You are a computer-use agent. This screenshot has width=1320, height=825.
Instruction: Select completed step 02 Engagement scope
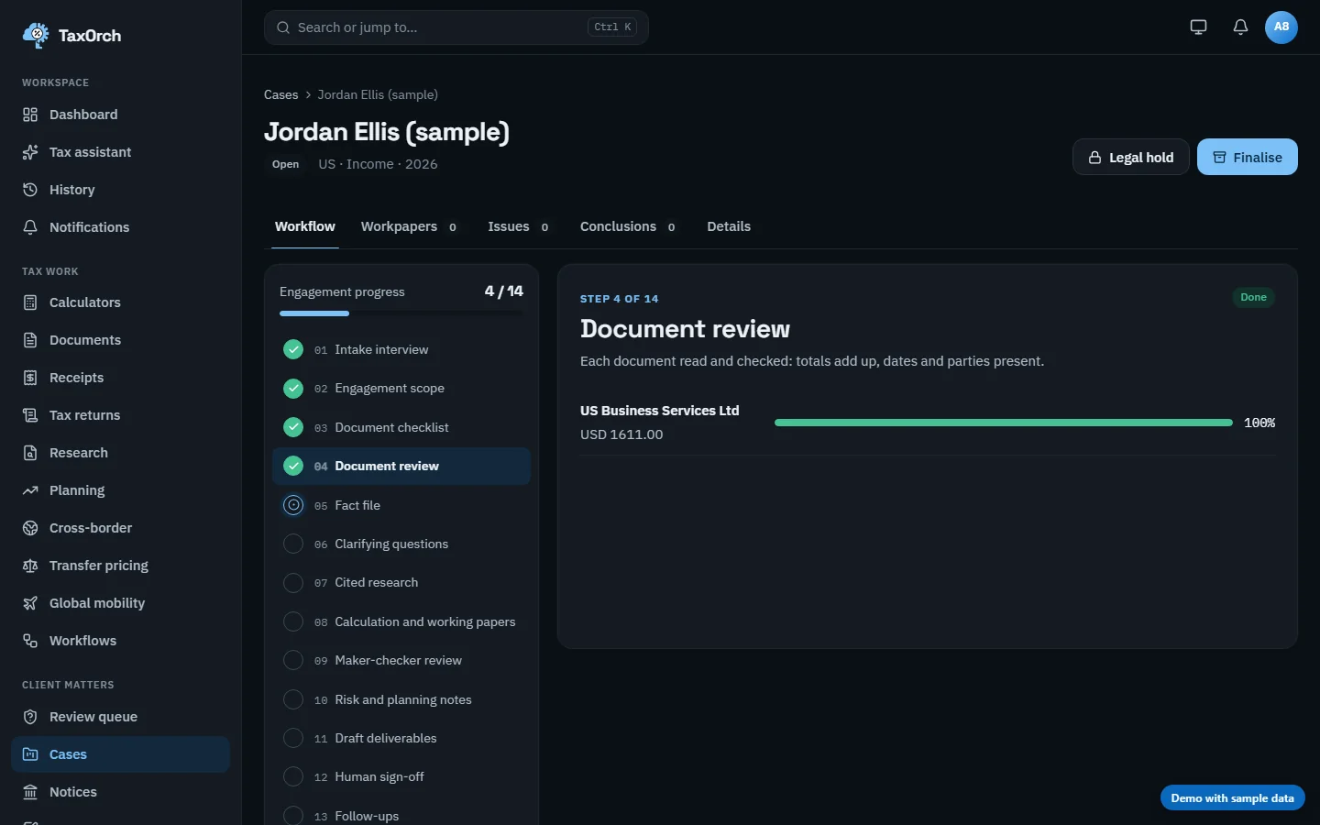pos(401,389)
